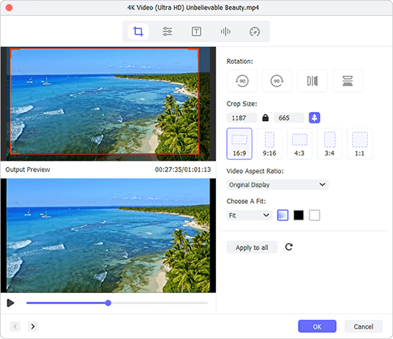Image resolution: width=393 pixels, height=339 pixels.
Task: Confirm changes with the OK button
Action: pos(317,326)
